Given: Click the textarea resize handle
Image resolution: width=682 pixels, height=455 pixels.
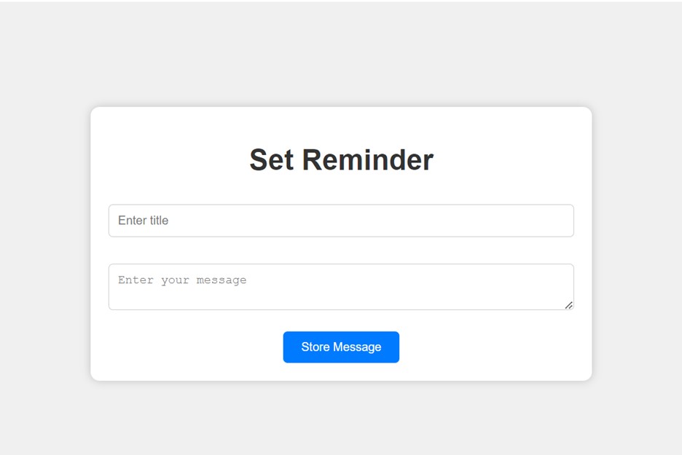Looking at the screenshot, I should [569, 305].
